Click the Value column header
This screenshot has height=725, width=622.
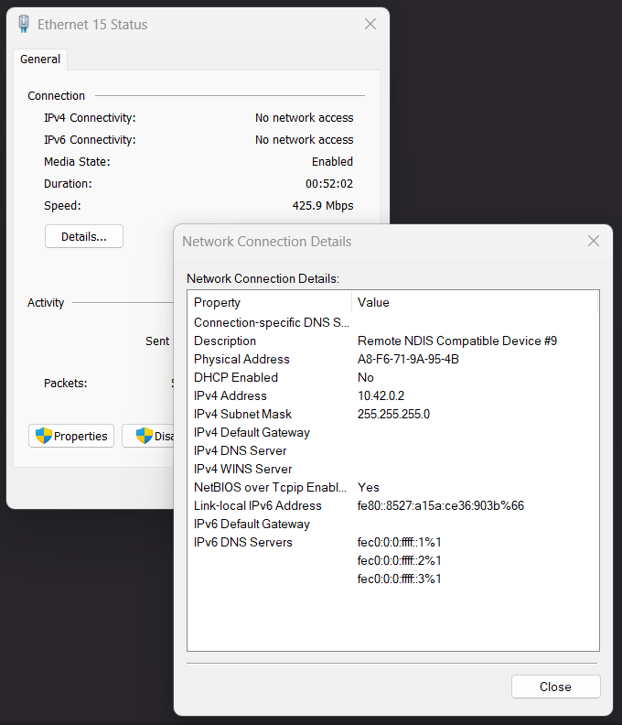pos(373,303)
